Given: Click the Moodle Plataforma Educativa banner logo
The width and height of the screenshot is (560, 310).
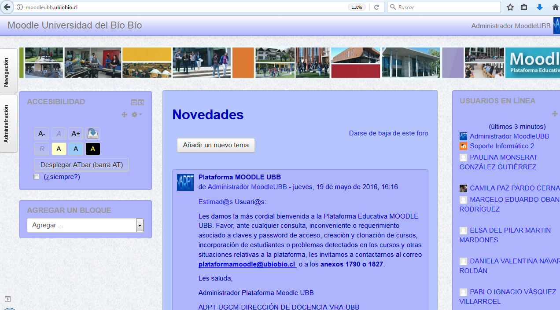Looking at the screenshot, I should (x=532, y=62).
